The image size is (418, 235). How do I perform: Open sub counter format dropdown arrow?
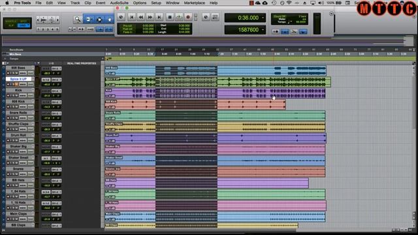click(263, 29)
